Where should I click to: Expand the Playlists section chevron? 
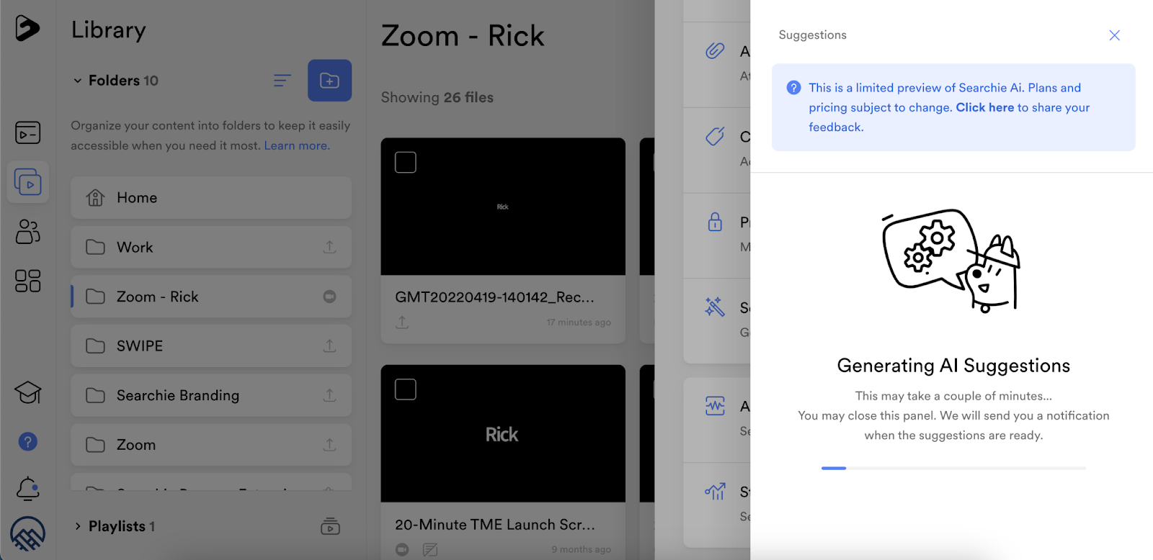77,526
